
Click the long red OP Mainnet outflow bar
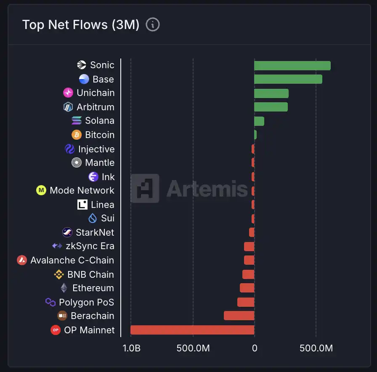(192, 330)
